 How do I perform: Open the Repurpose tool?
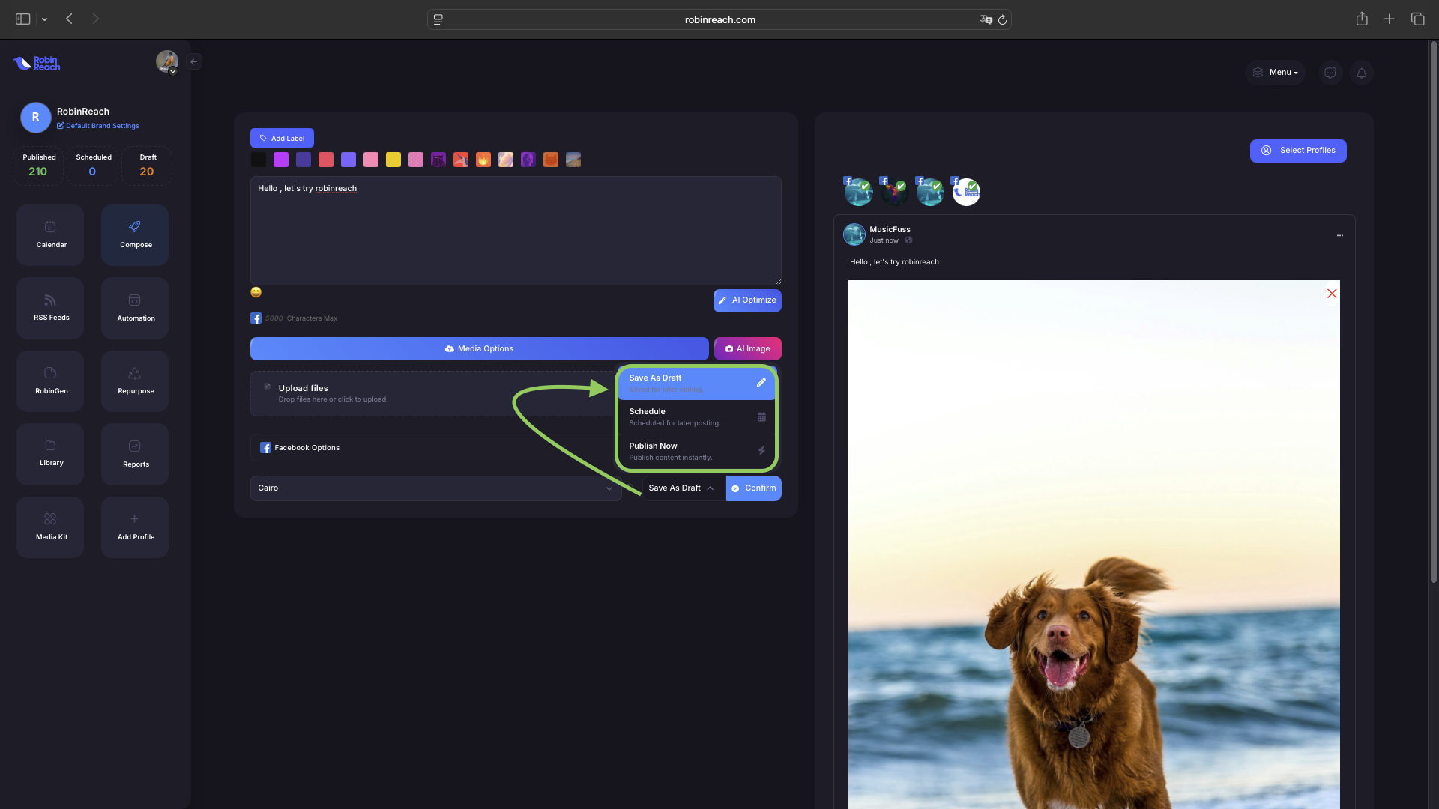coord(135,381)
